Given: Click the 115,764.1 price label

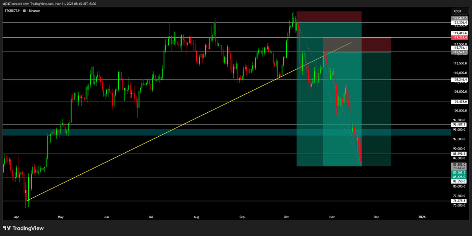Looking at the screenshot, I should tap(459, 48).
